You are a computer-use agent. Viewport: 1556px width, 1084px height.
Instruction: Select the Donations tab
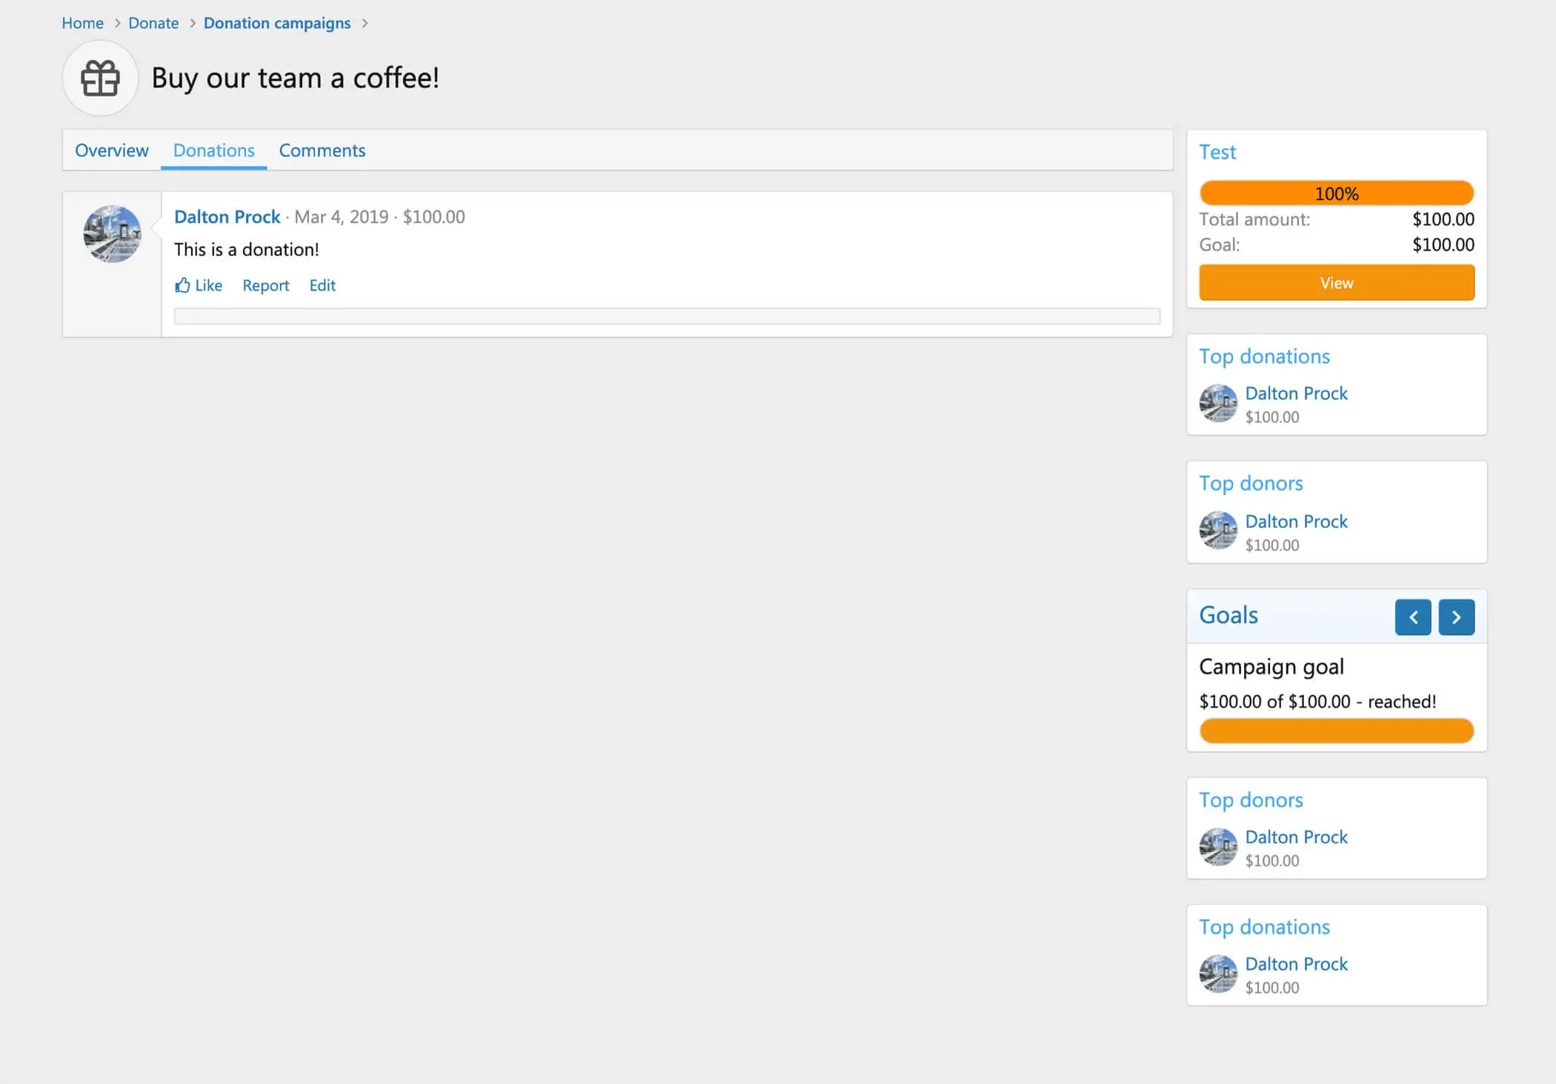(x=213, y=150)
